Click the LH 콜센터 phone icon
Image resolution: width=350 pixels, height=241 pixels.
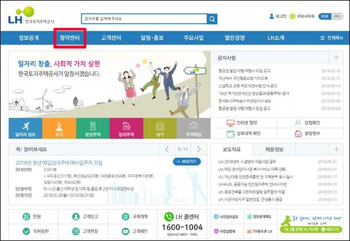[169, 217]
